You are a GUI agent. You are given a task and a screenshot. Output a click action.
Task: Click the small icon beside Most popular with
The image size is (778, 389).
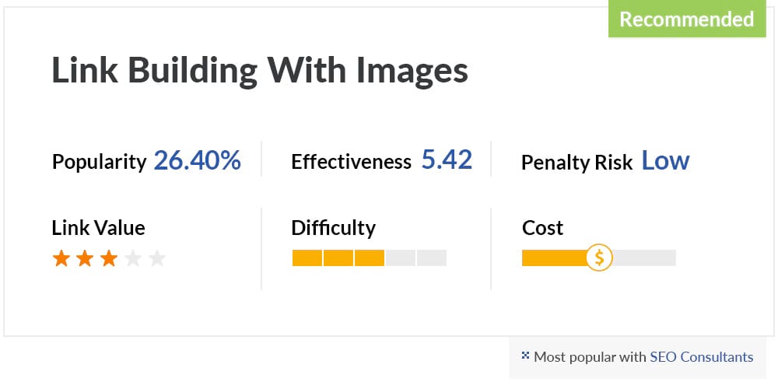point(525,355)
